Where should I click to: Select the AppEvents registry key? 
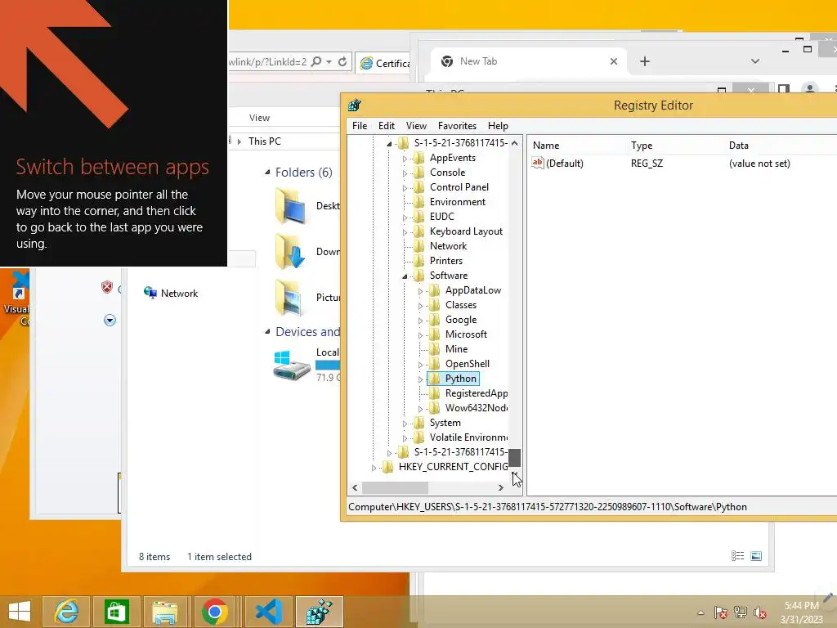click(x=453, y=158)
